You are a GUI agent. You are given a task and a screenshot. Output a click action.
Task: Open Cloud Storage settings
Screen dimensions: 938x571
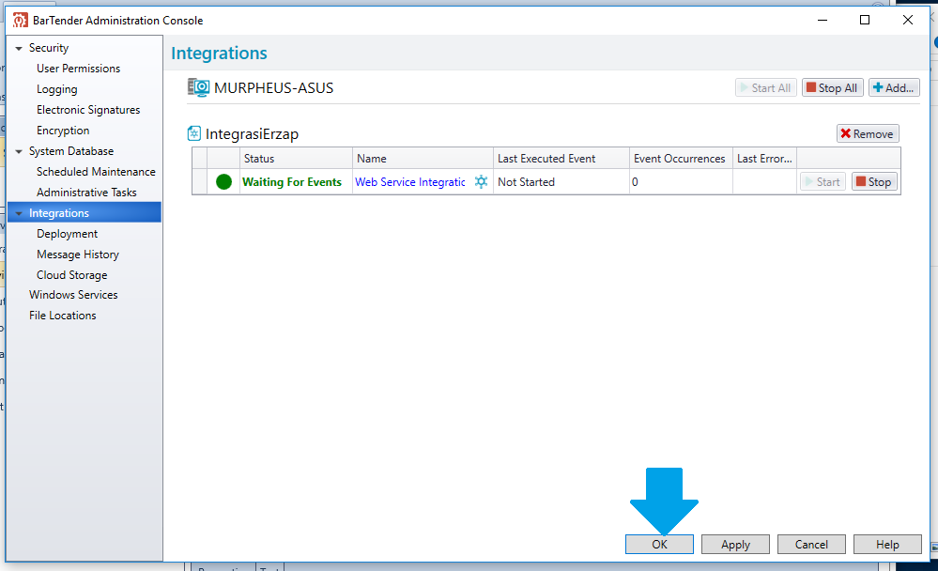pyautogui.click(x=71, y=275)
